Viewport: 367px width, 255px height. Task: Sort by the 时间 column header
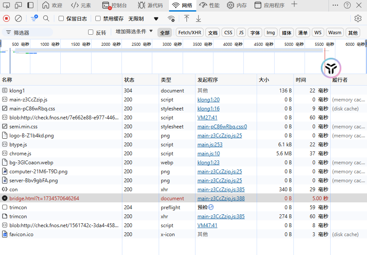pos(312,80)
